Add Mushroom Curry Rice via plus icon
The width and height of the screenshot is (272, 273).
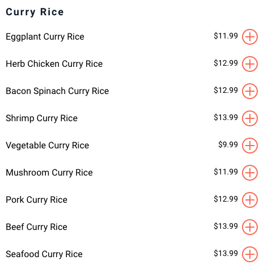click(x=250, y=173)
